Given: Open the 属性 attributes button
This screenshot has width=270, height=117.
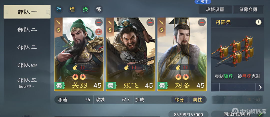Looking at the screenshot, I should (197, 100).
